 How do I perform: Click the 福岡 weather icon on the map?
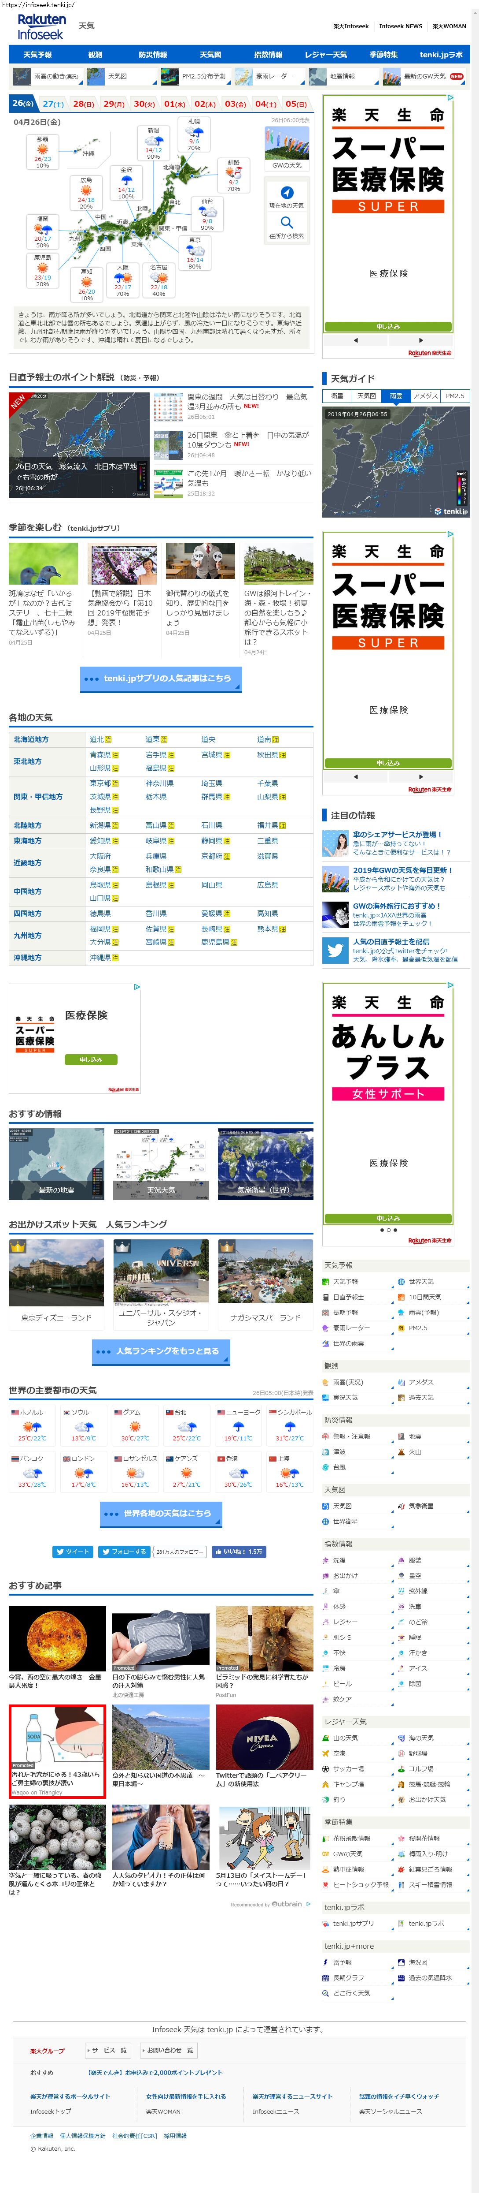(43, 229)
